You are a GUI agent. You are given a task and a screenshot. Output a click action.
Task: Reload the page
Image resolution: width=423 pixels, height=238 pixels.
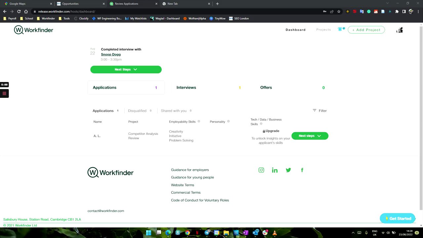click(x=19, y=12)
